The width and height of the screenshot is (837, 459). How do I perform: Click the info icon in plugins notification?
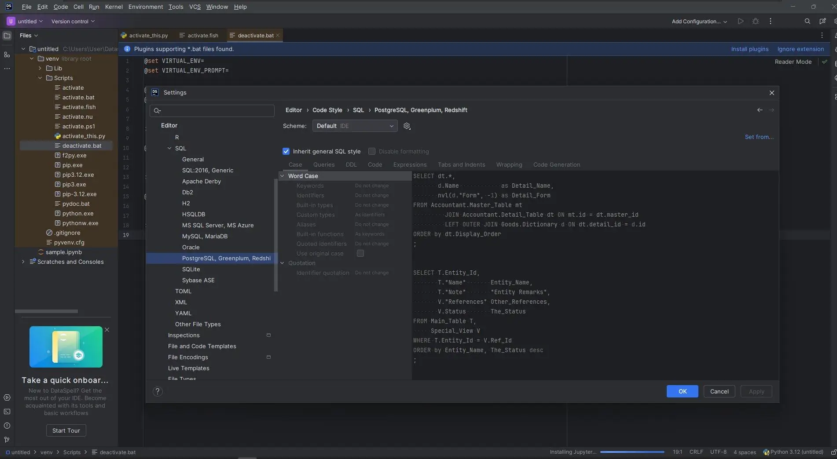(x=127, y=49)
